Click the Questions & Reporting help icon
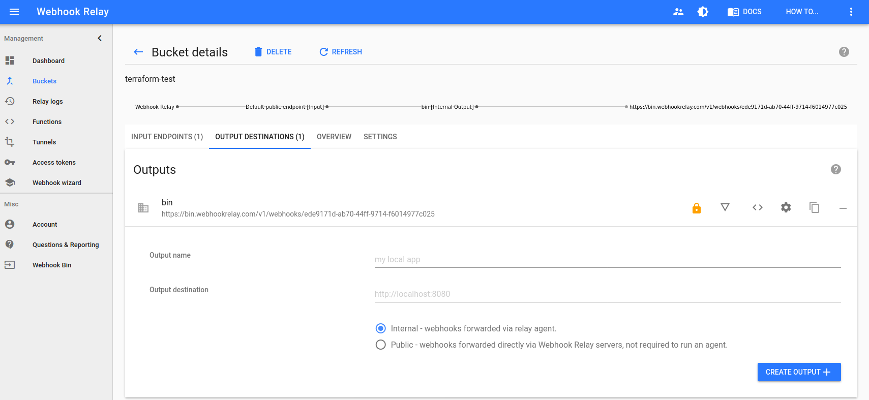This screenshot has height=400, width=869. tap(10, 244)
